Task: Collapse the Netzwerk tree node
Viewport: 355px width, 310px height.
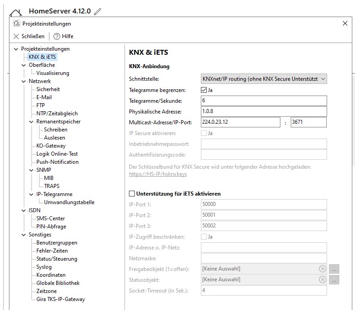Action: point(24,81)
